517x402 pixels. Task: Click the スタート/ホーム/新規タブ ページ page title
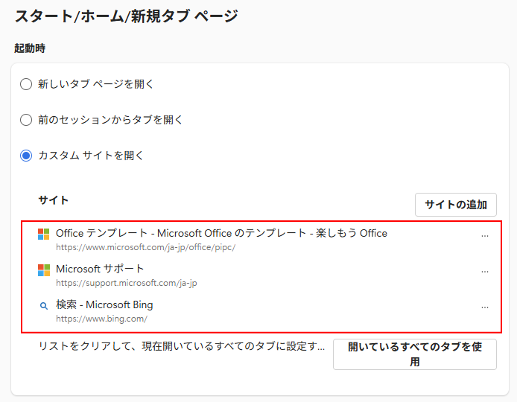(127, 16)
